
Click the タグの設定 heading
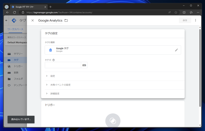tap(51, 33)
